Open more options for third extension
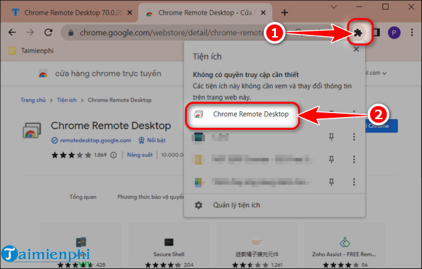Image resolution: width=422 pixels, height=269 pixels. (354, 160)
